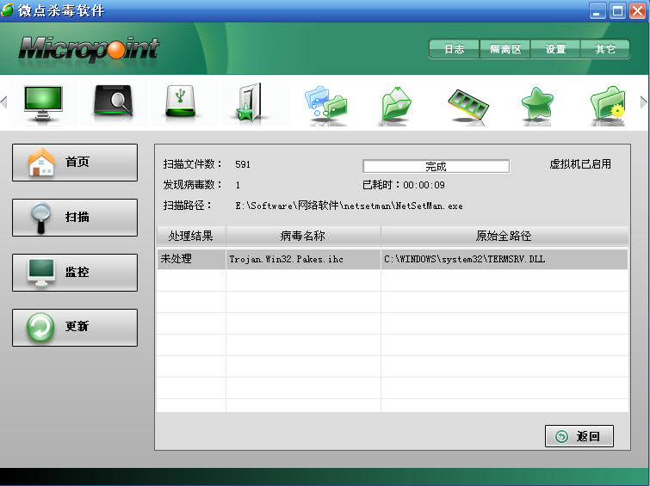Image resolution: width=650 pixels, height=486 pixels.
Task: Open the 监控 monitoring section
Action: [75, 273]
